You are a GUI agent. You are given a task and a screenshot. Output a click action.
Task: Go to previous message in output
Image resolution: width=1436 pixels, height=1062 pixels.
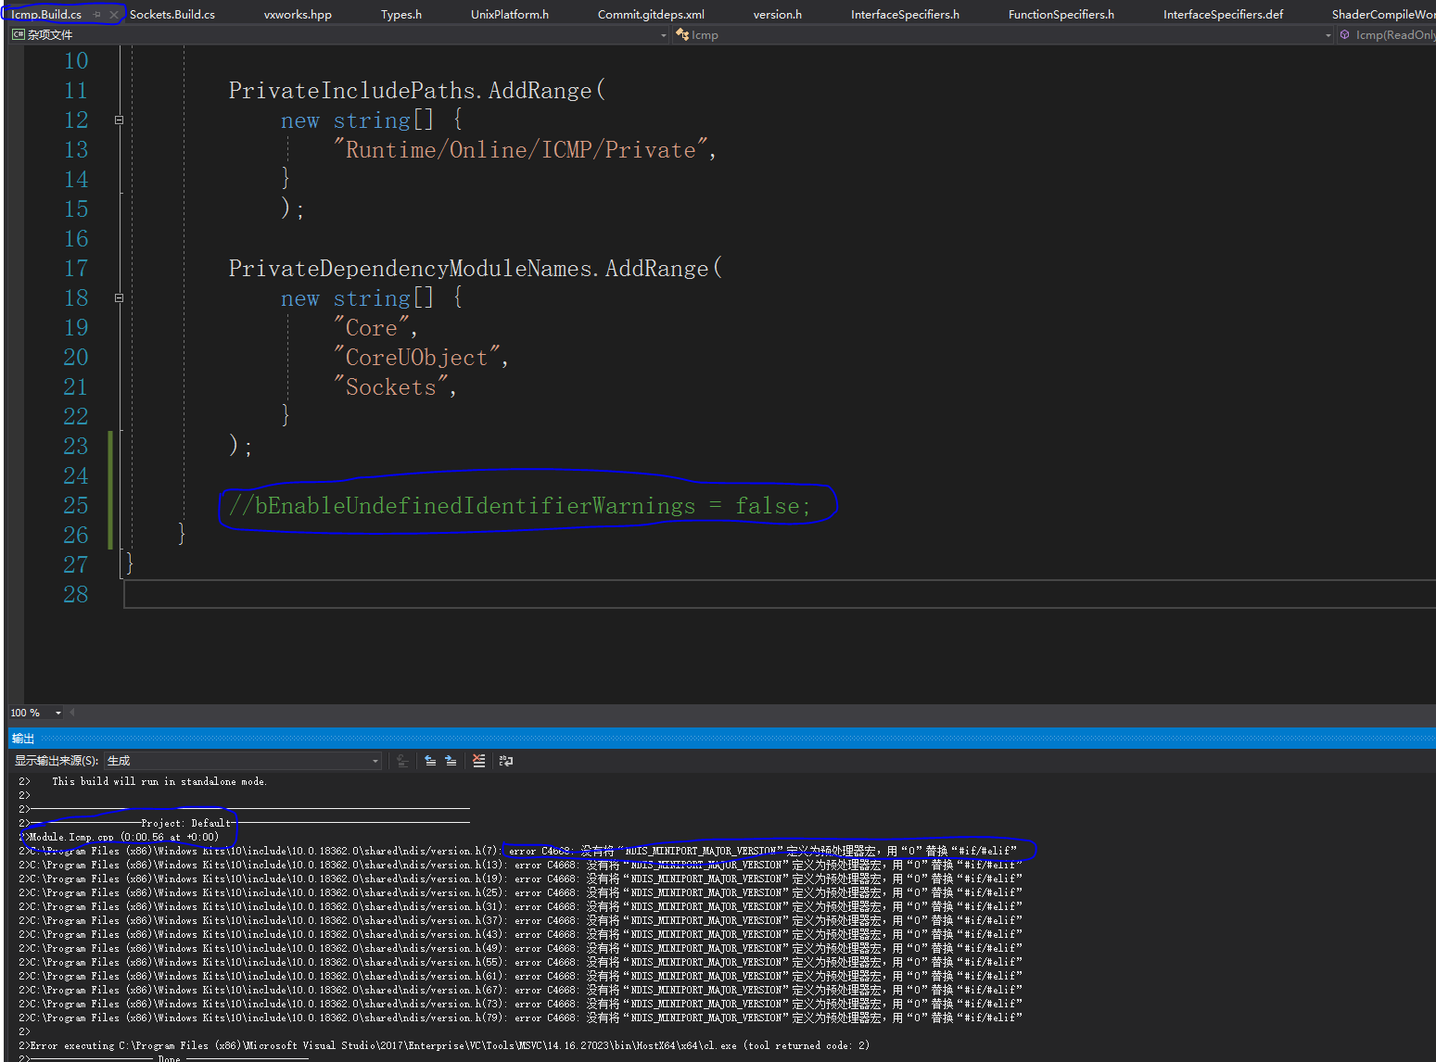tap(430, 761)
